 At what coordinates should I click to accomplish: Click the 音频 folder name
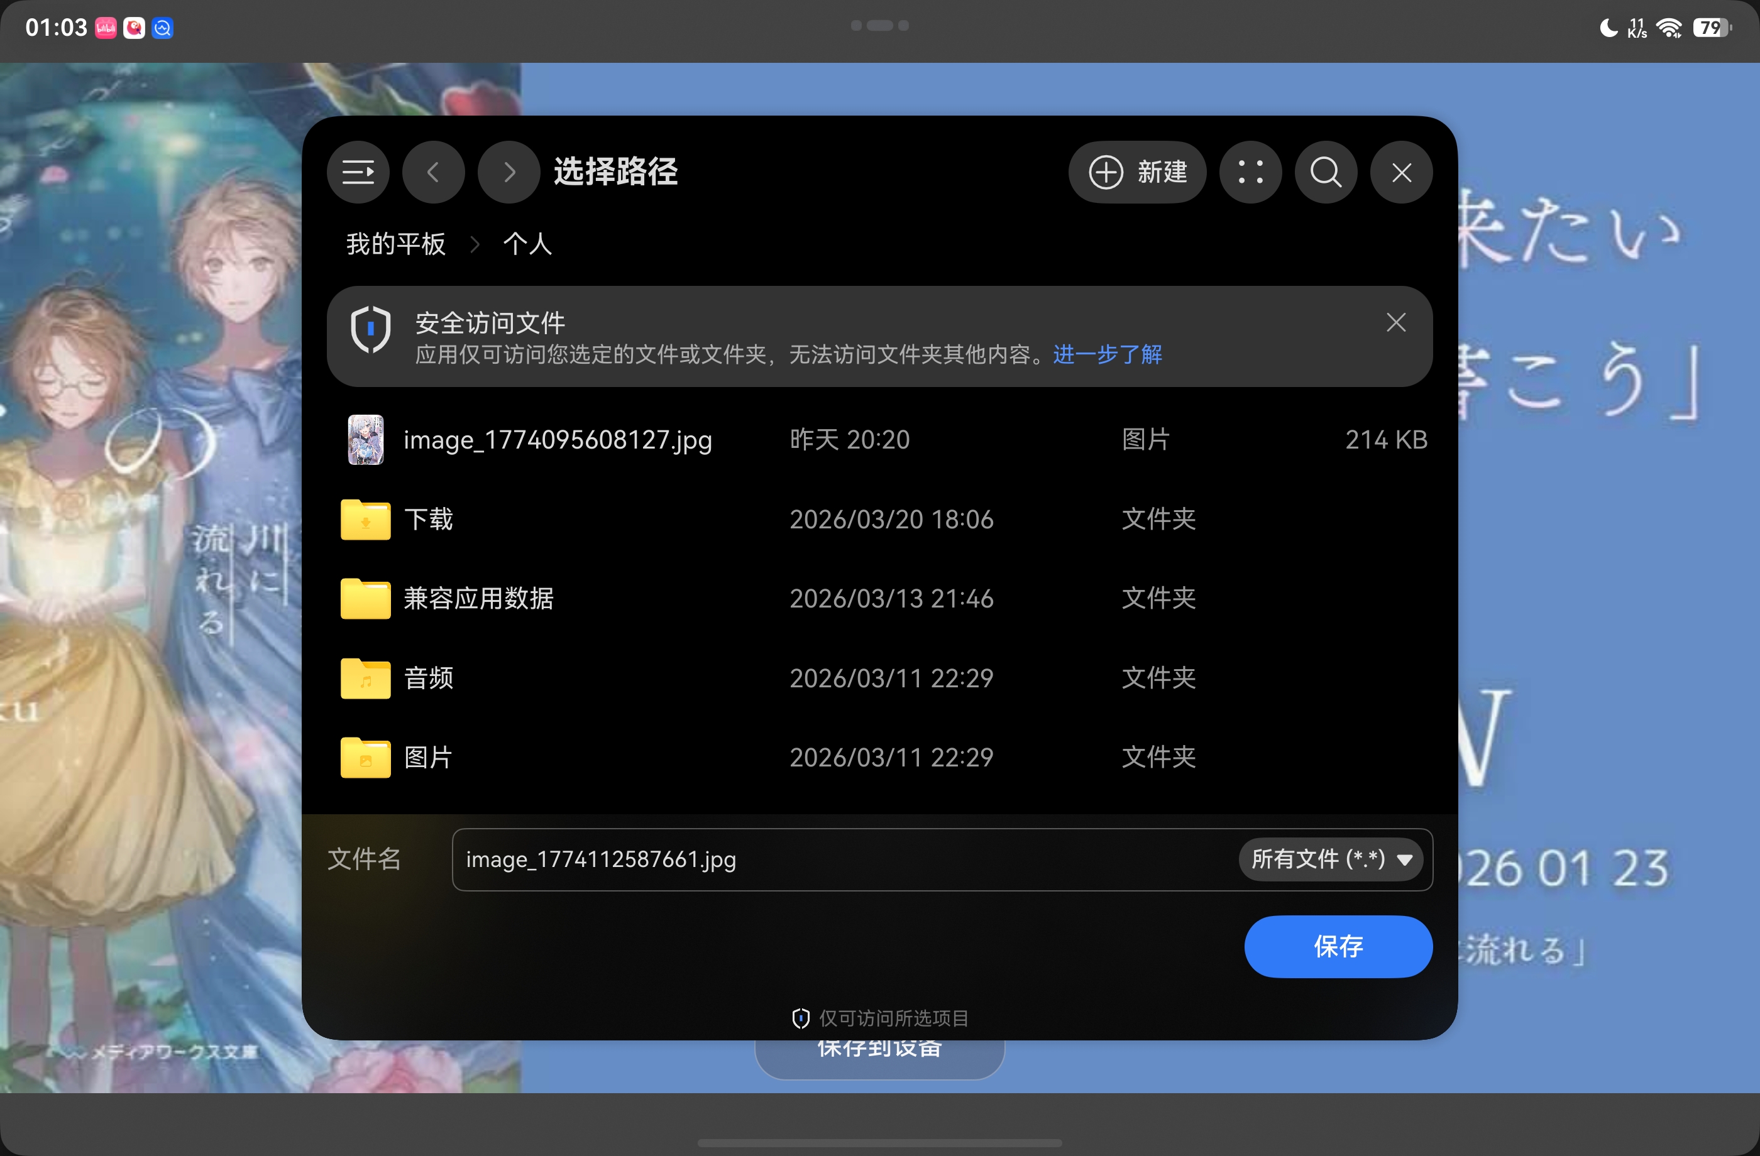coord(428,678)
